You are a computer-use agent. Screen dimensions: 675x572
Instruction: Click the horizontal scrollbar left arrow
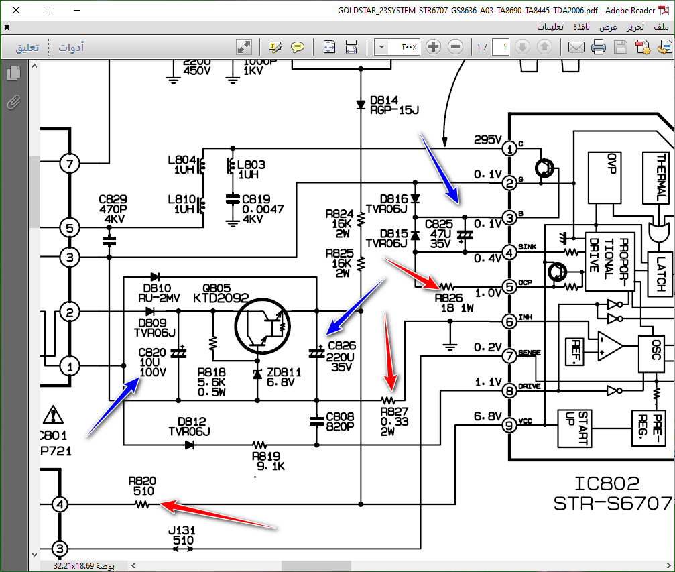tap(133, 565)
